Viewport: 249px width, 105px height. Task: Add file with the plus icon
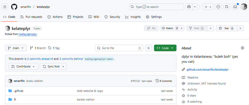pyautogui.click(x=149, y=48)
